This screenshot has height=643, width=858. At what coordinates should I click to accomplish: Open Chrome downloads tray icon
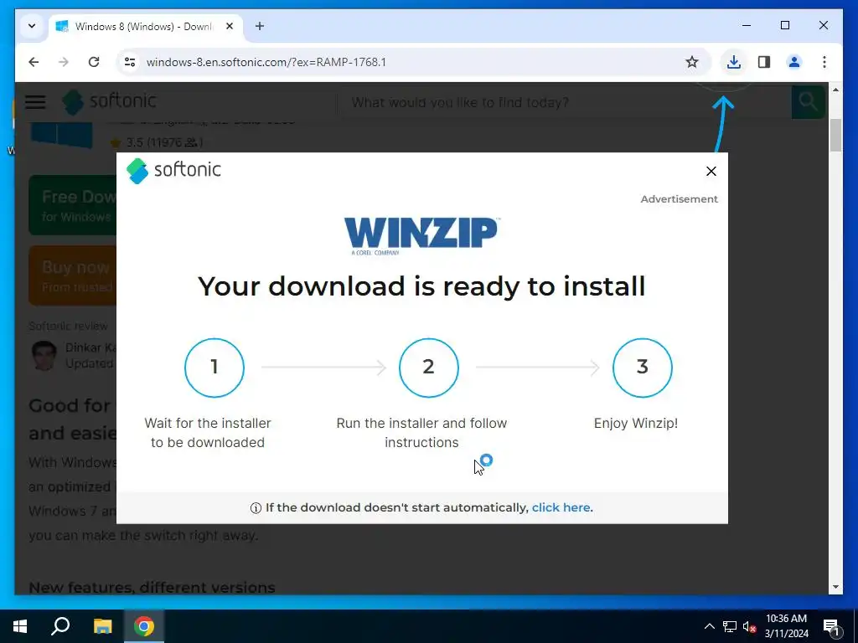click(x=734, y=62)
